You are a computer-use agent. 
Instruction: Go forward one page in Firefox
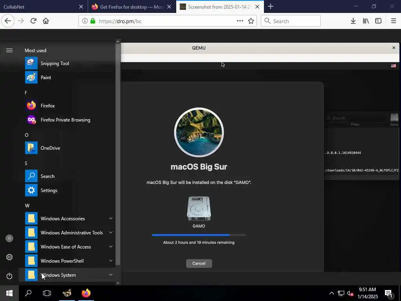pos(21,21)
